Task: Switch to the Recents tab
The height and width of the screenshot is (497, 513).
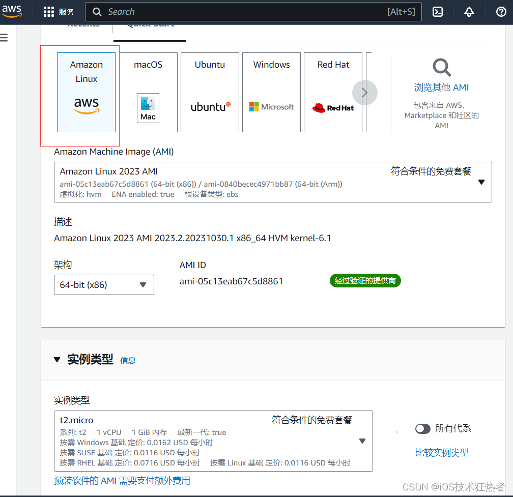Action: (x=83, y=25)
